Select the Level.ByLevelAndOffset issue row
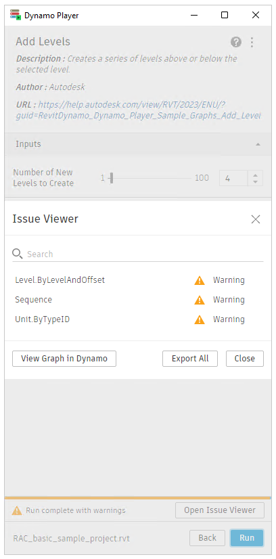This screenshot has height=559, width=276. click(138, 280)
